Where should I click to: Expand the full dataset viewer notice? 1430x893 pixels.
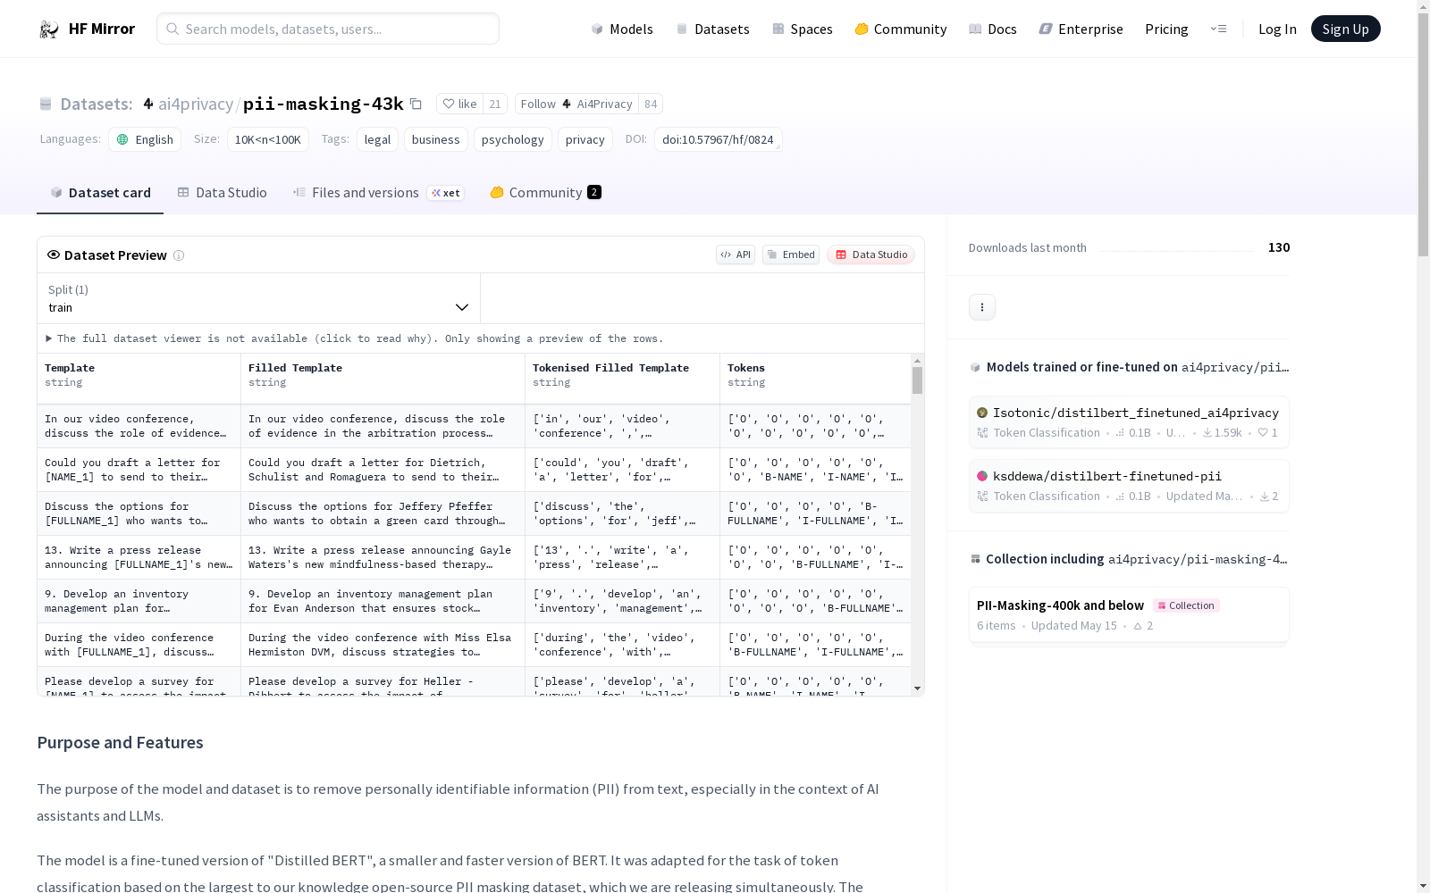pos(355,338)
